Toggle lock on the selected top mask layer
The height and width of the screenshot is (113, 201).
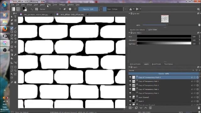point(192,77)
